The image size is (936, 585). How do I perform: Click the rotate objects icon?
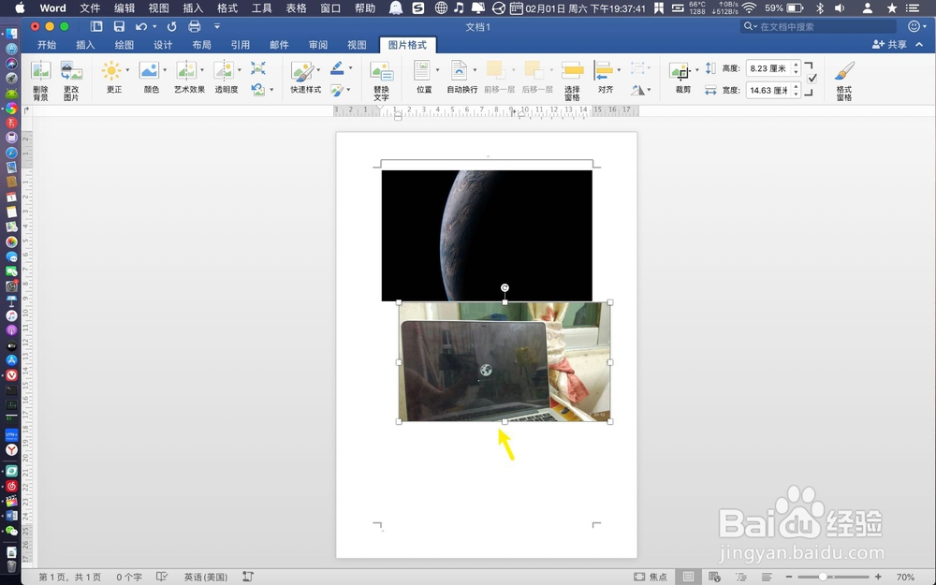(x=637, y=90)
